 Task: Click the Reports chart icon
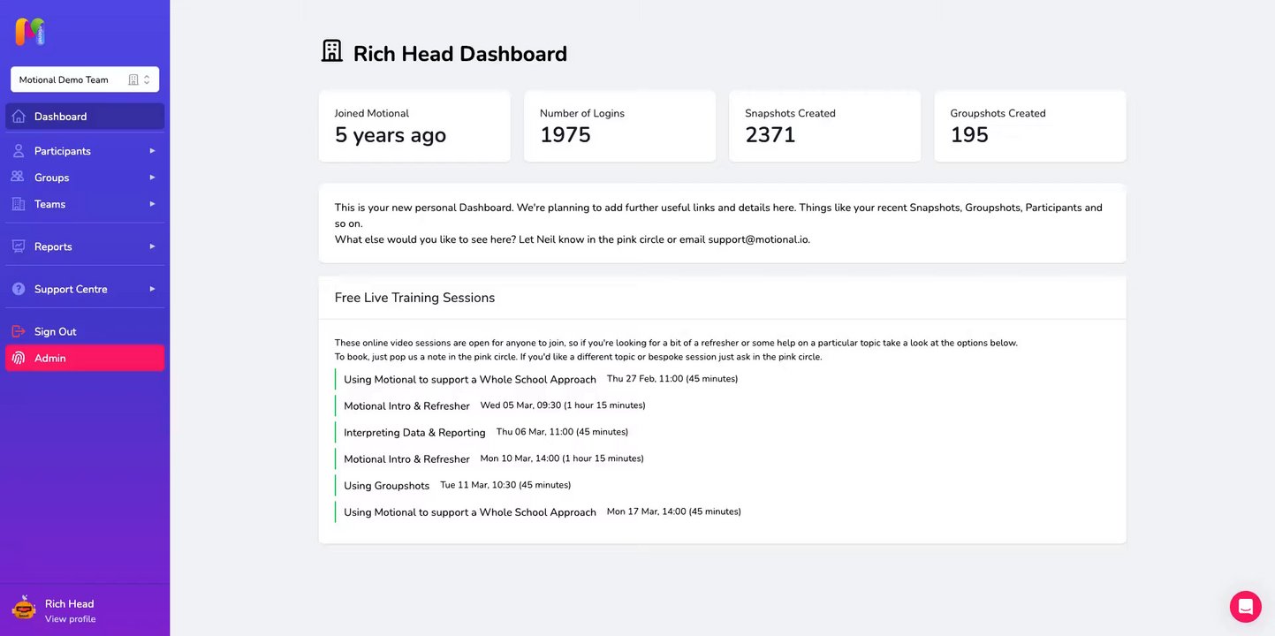click(x=19, y=246)
